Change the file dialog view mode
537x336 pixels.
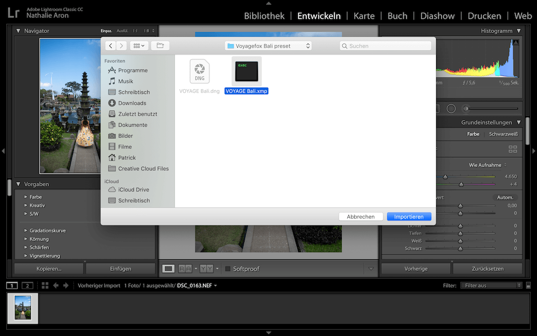point(139,46)
